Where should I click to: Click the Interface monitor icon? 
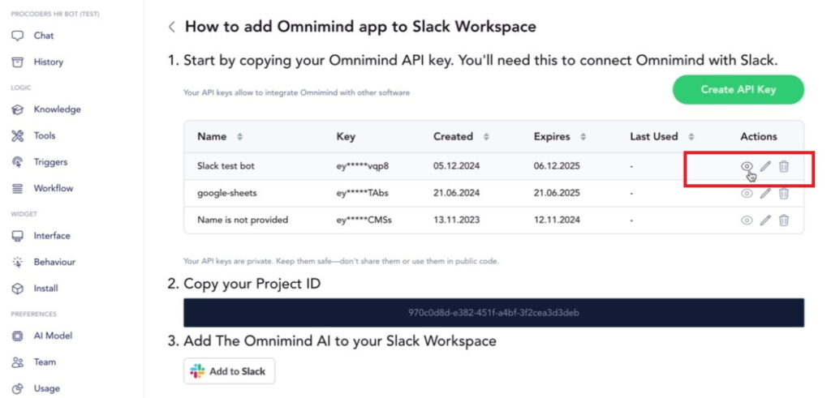click(18, 236)
